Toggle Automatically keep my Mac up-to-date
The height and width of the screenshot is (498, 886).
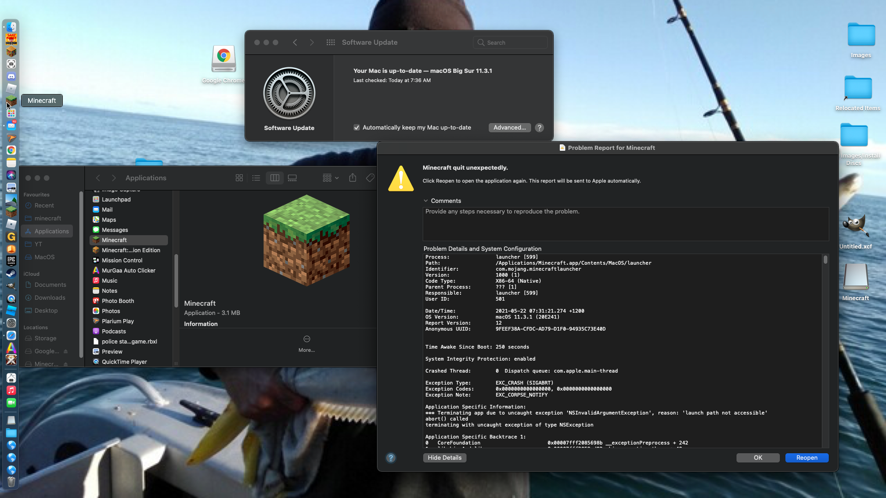(357, 128)
